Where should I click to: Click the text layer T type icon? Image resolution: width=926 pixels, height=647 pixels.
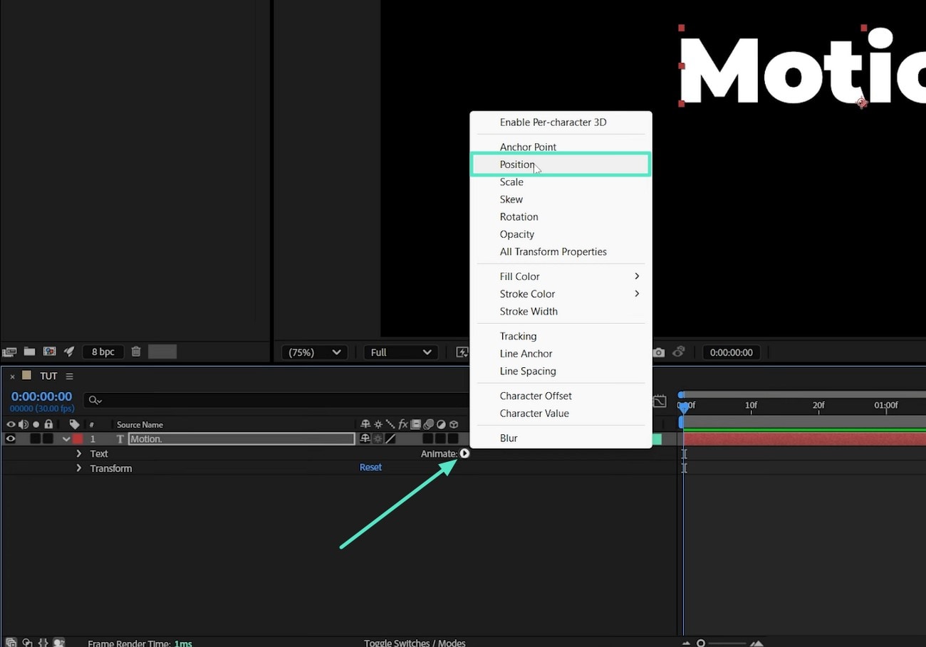(120, 439)
